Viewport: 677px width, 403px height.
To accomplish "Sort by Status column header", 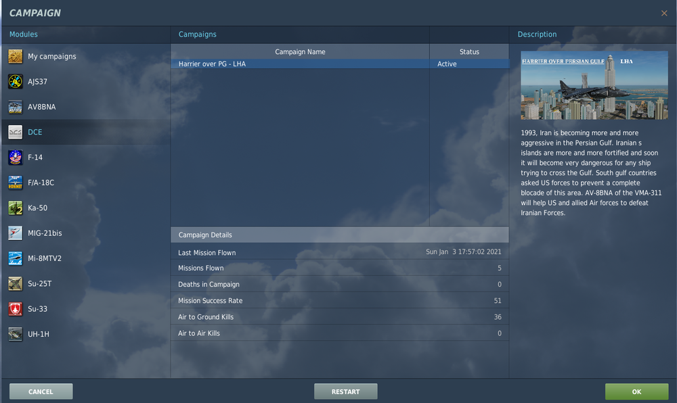I will click(469, 51).
